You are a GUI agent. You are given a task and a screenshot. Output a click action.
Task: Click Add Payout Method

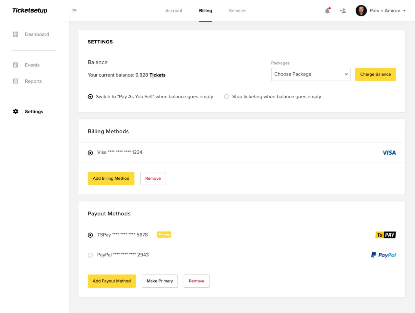[112, 281]
